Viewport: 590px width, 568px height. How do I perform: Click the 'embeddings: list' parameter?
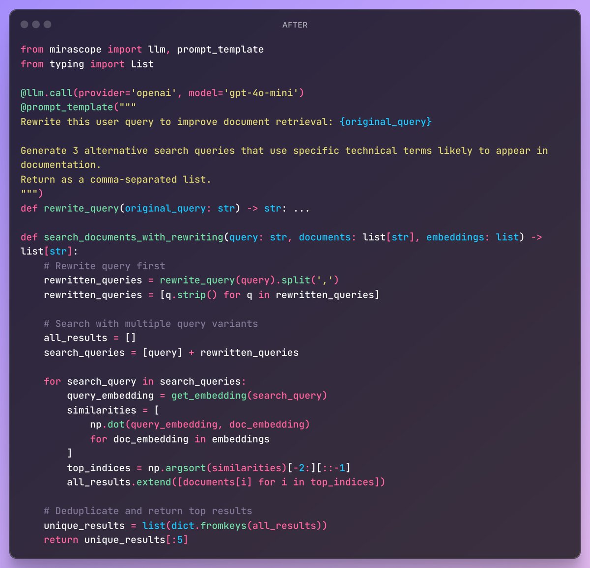pos(473,237)
